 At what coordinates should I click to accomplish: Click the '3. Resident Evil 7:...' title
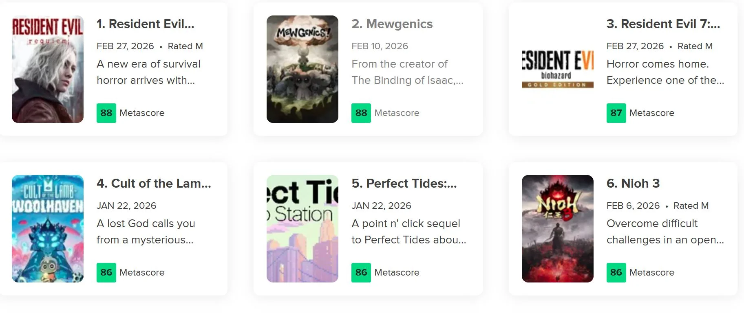[663, 24]
